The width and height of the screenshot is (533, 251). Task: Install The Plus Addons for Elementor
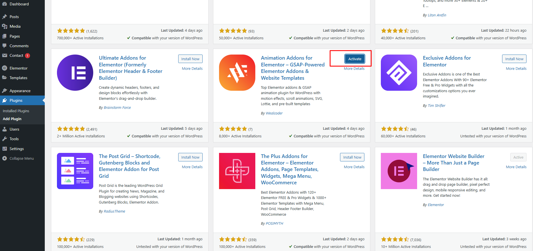[x=352, y=157]
